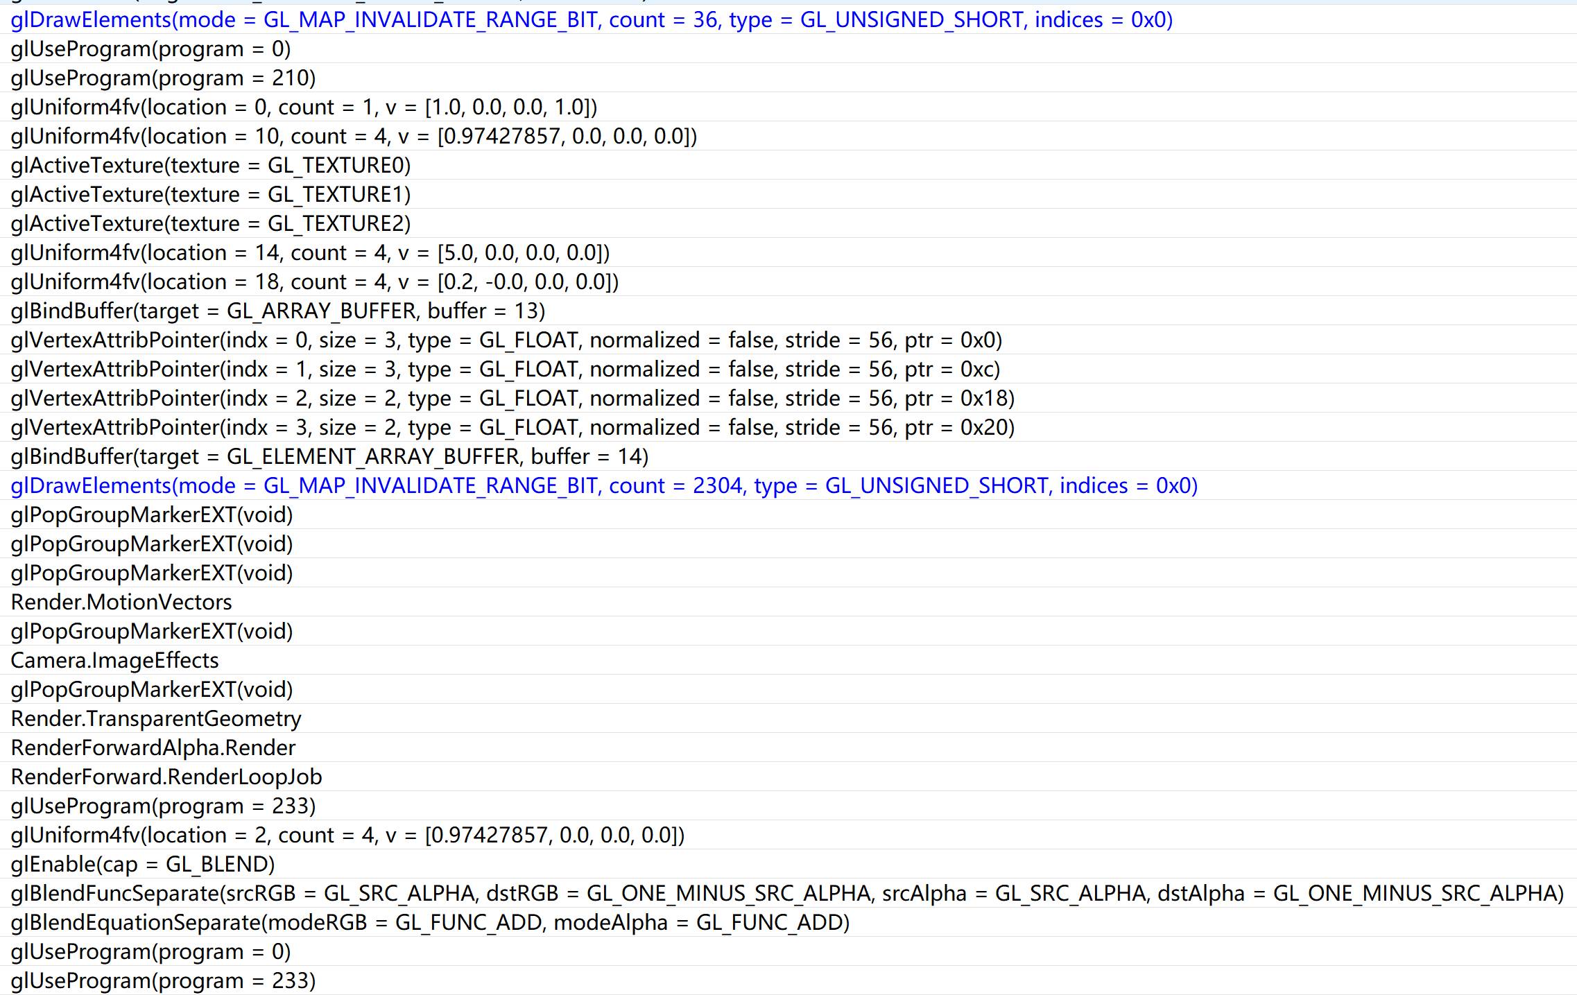Select glBindBuffer GL_ELEMENT_ARRAY_BUFFER row

tap(329, 457)
